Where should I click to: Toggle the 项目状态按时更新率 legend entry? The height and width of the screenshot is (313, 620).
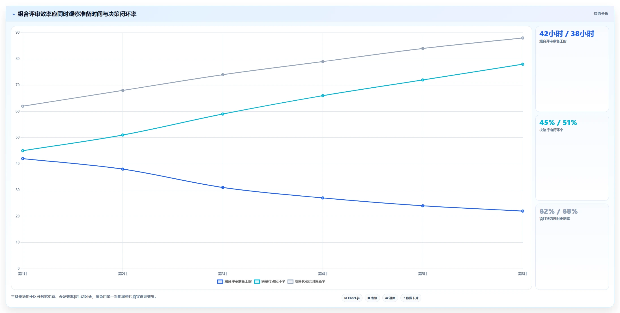pyautogui.click(x=306, y=281)
